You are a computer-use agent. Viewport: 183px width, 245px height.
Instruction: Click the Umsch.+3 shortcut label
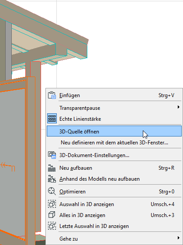click(x=162, y=215)
